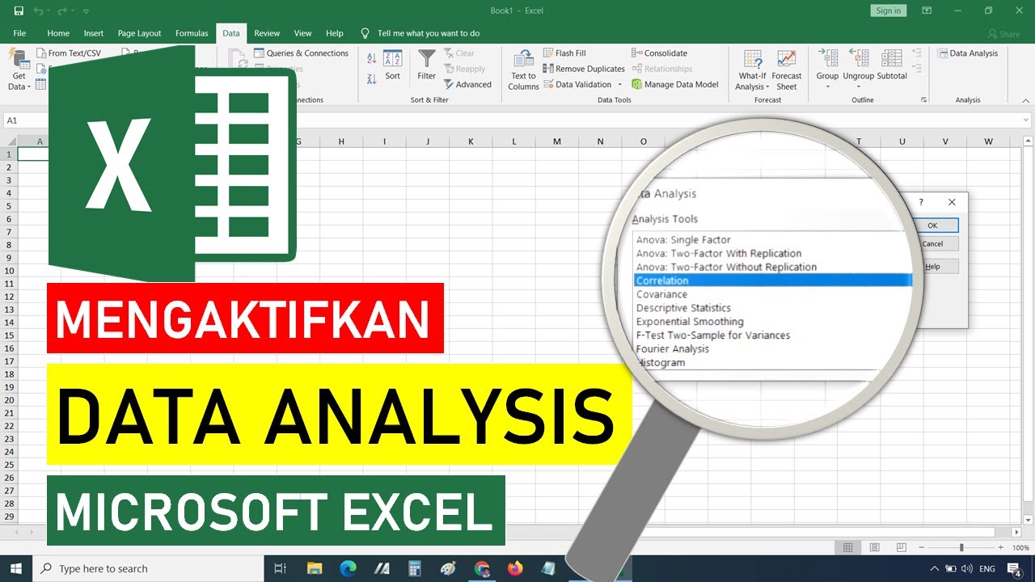Switch to the Formulas tab

(x=192, y=33)
